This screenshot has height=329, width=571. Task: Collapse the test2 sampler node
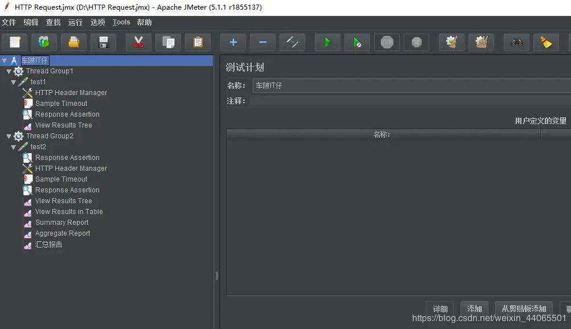point(14,147)
